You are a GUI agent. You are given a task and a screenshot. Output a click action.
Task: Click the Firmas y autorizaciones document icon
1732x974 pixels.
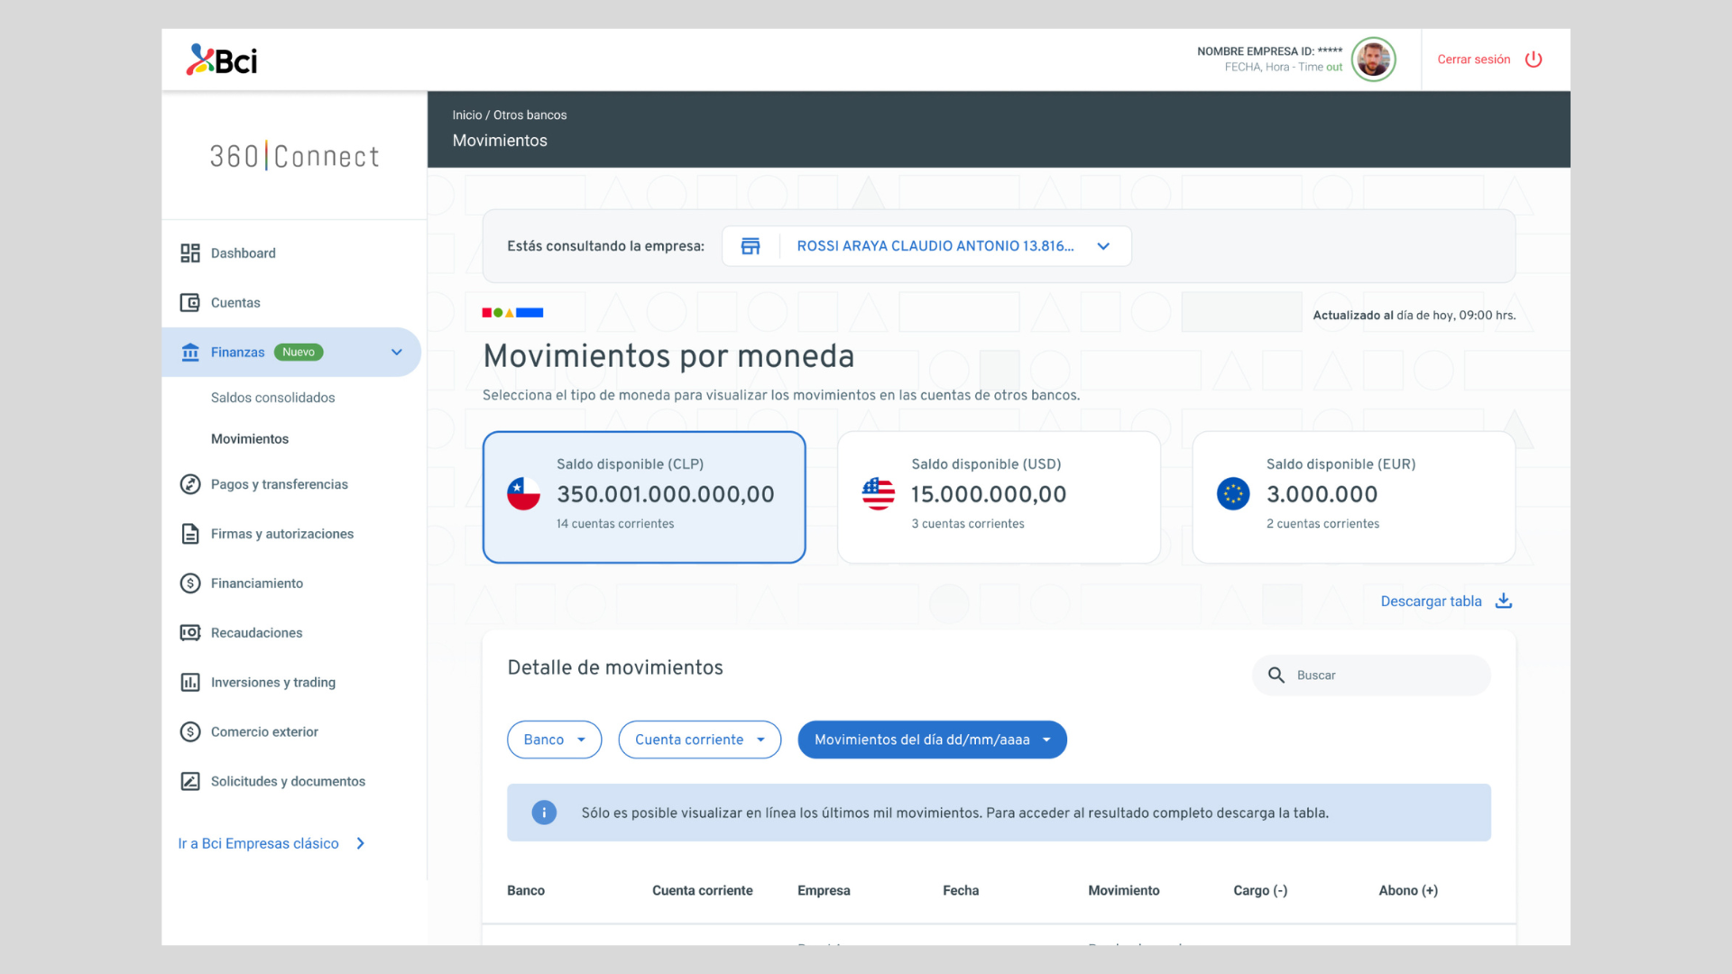[x=189, y=534]
